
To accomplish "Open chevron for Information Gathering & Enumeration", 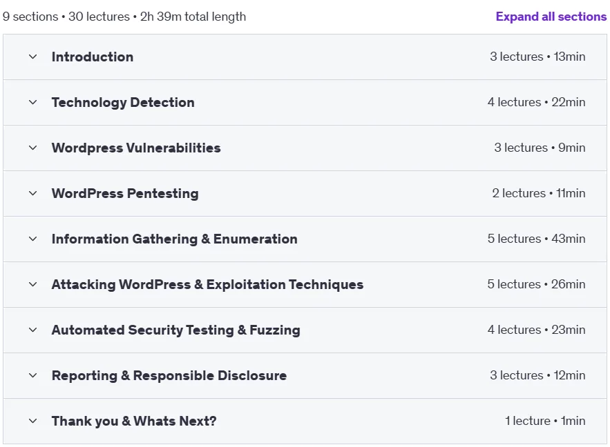I will pyautogui.click(x=33, y=239).
